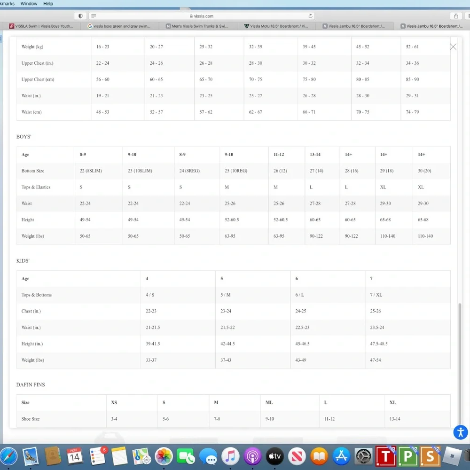Click the BOYS' section heading
Viewport: 470px width, 470px height.
tap(23, 137)
